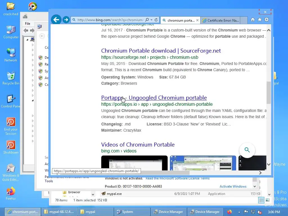Click the first video thumbnail
The image size is (288, 216).
(x=134, y=163)
